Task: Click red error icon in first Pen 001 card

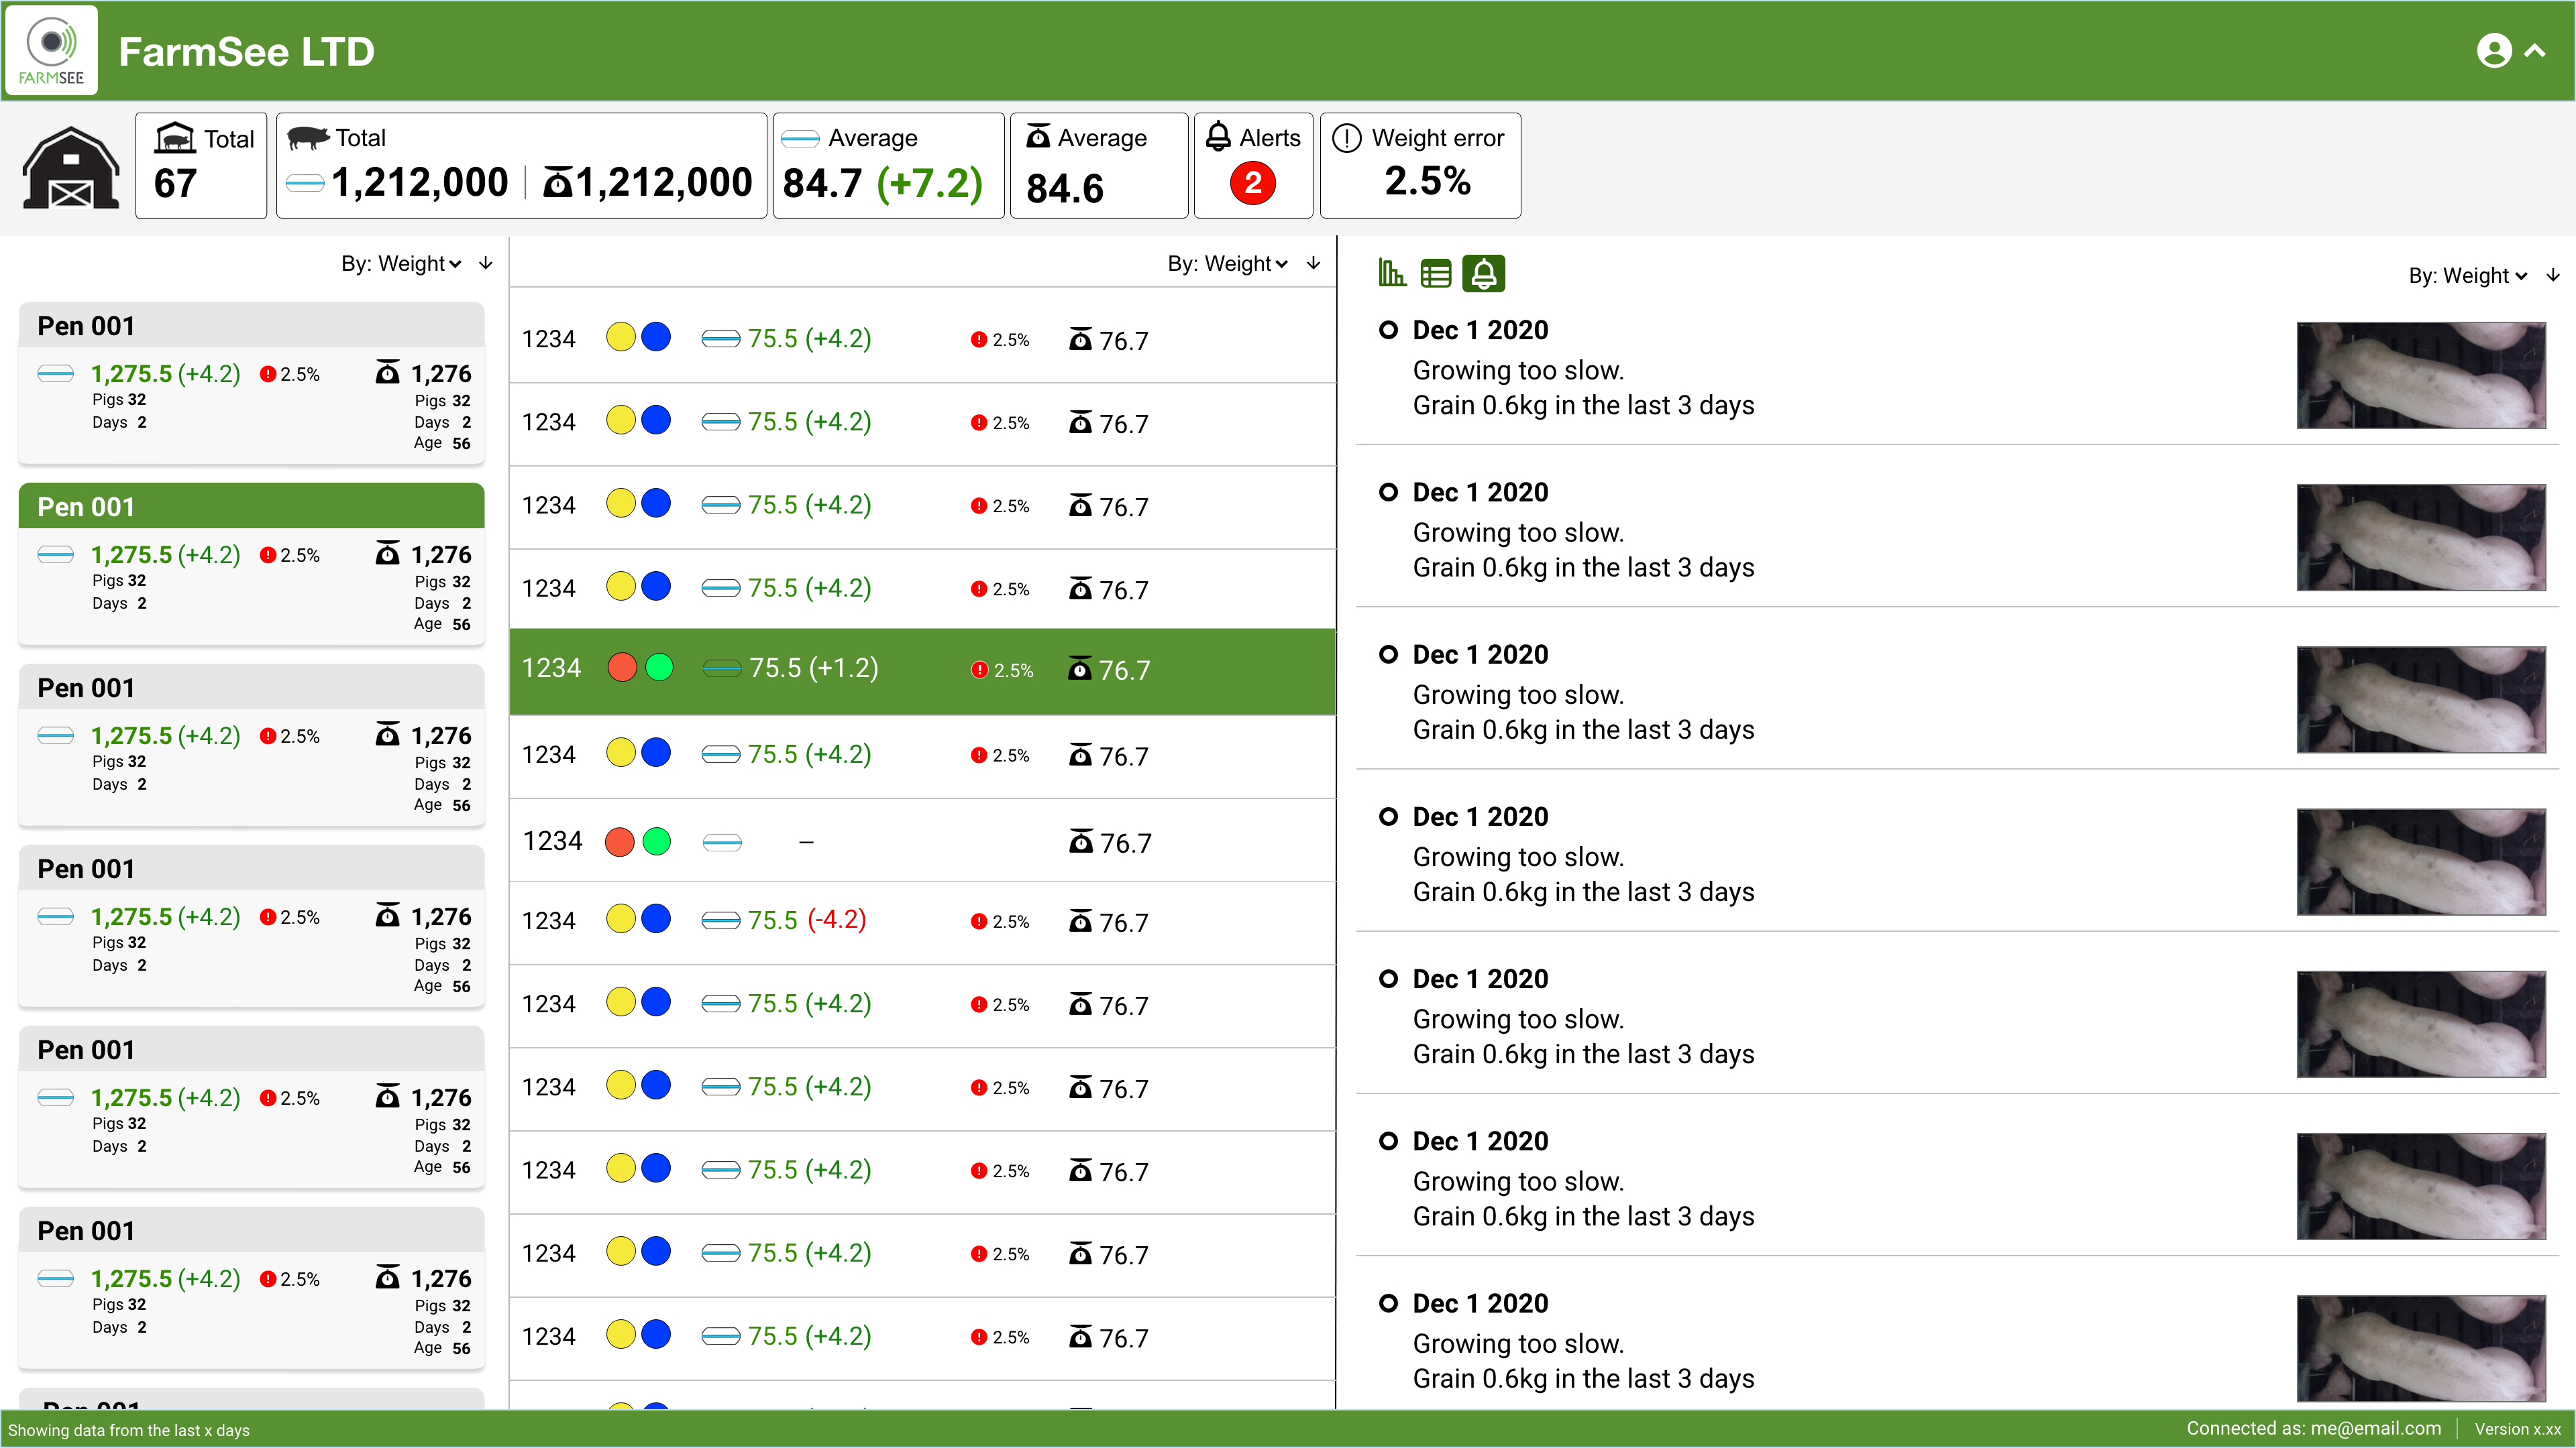Action: [x=267, y=374]
